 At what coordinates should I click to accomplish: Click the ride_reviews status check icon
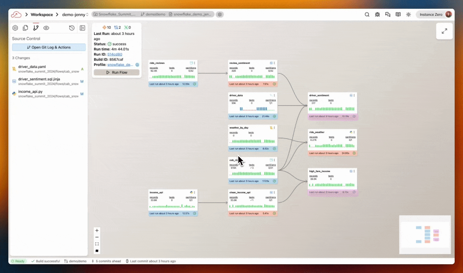click(x=194, y=84)
